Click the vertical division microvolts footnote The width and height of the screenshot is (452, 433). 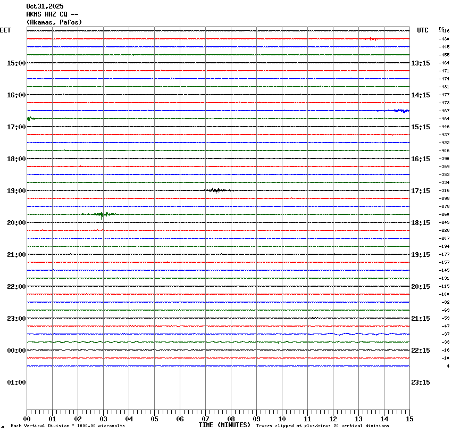click(68, 426)
